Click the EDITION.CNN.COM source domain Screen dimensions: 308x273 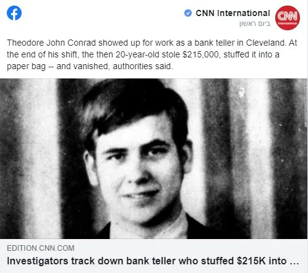coord(41,248)
